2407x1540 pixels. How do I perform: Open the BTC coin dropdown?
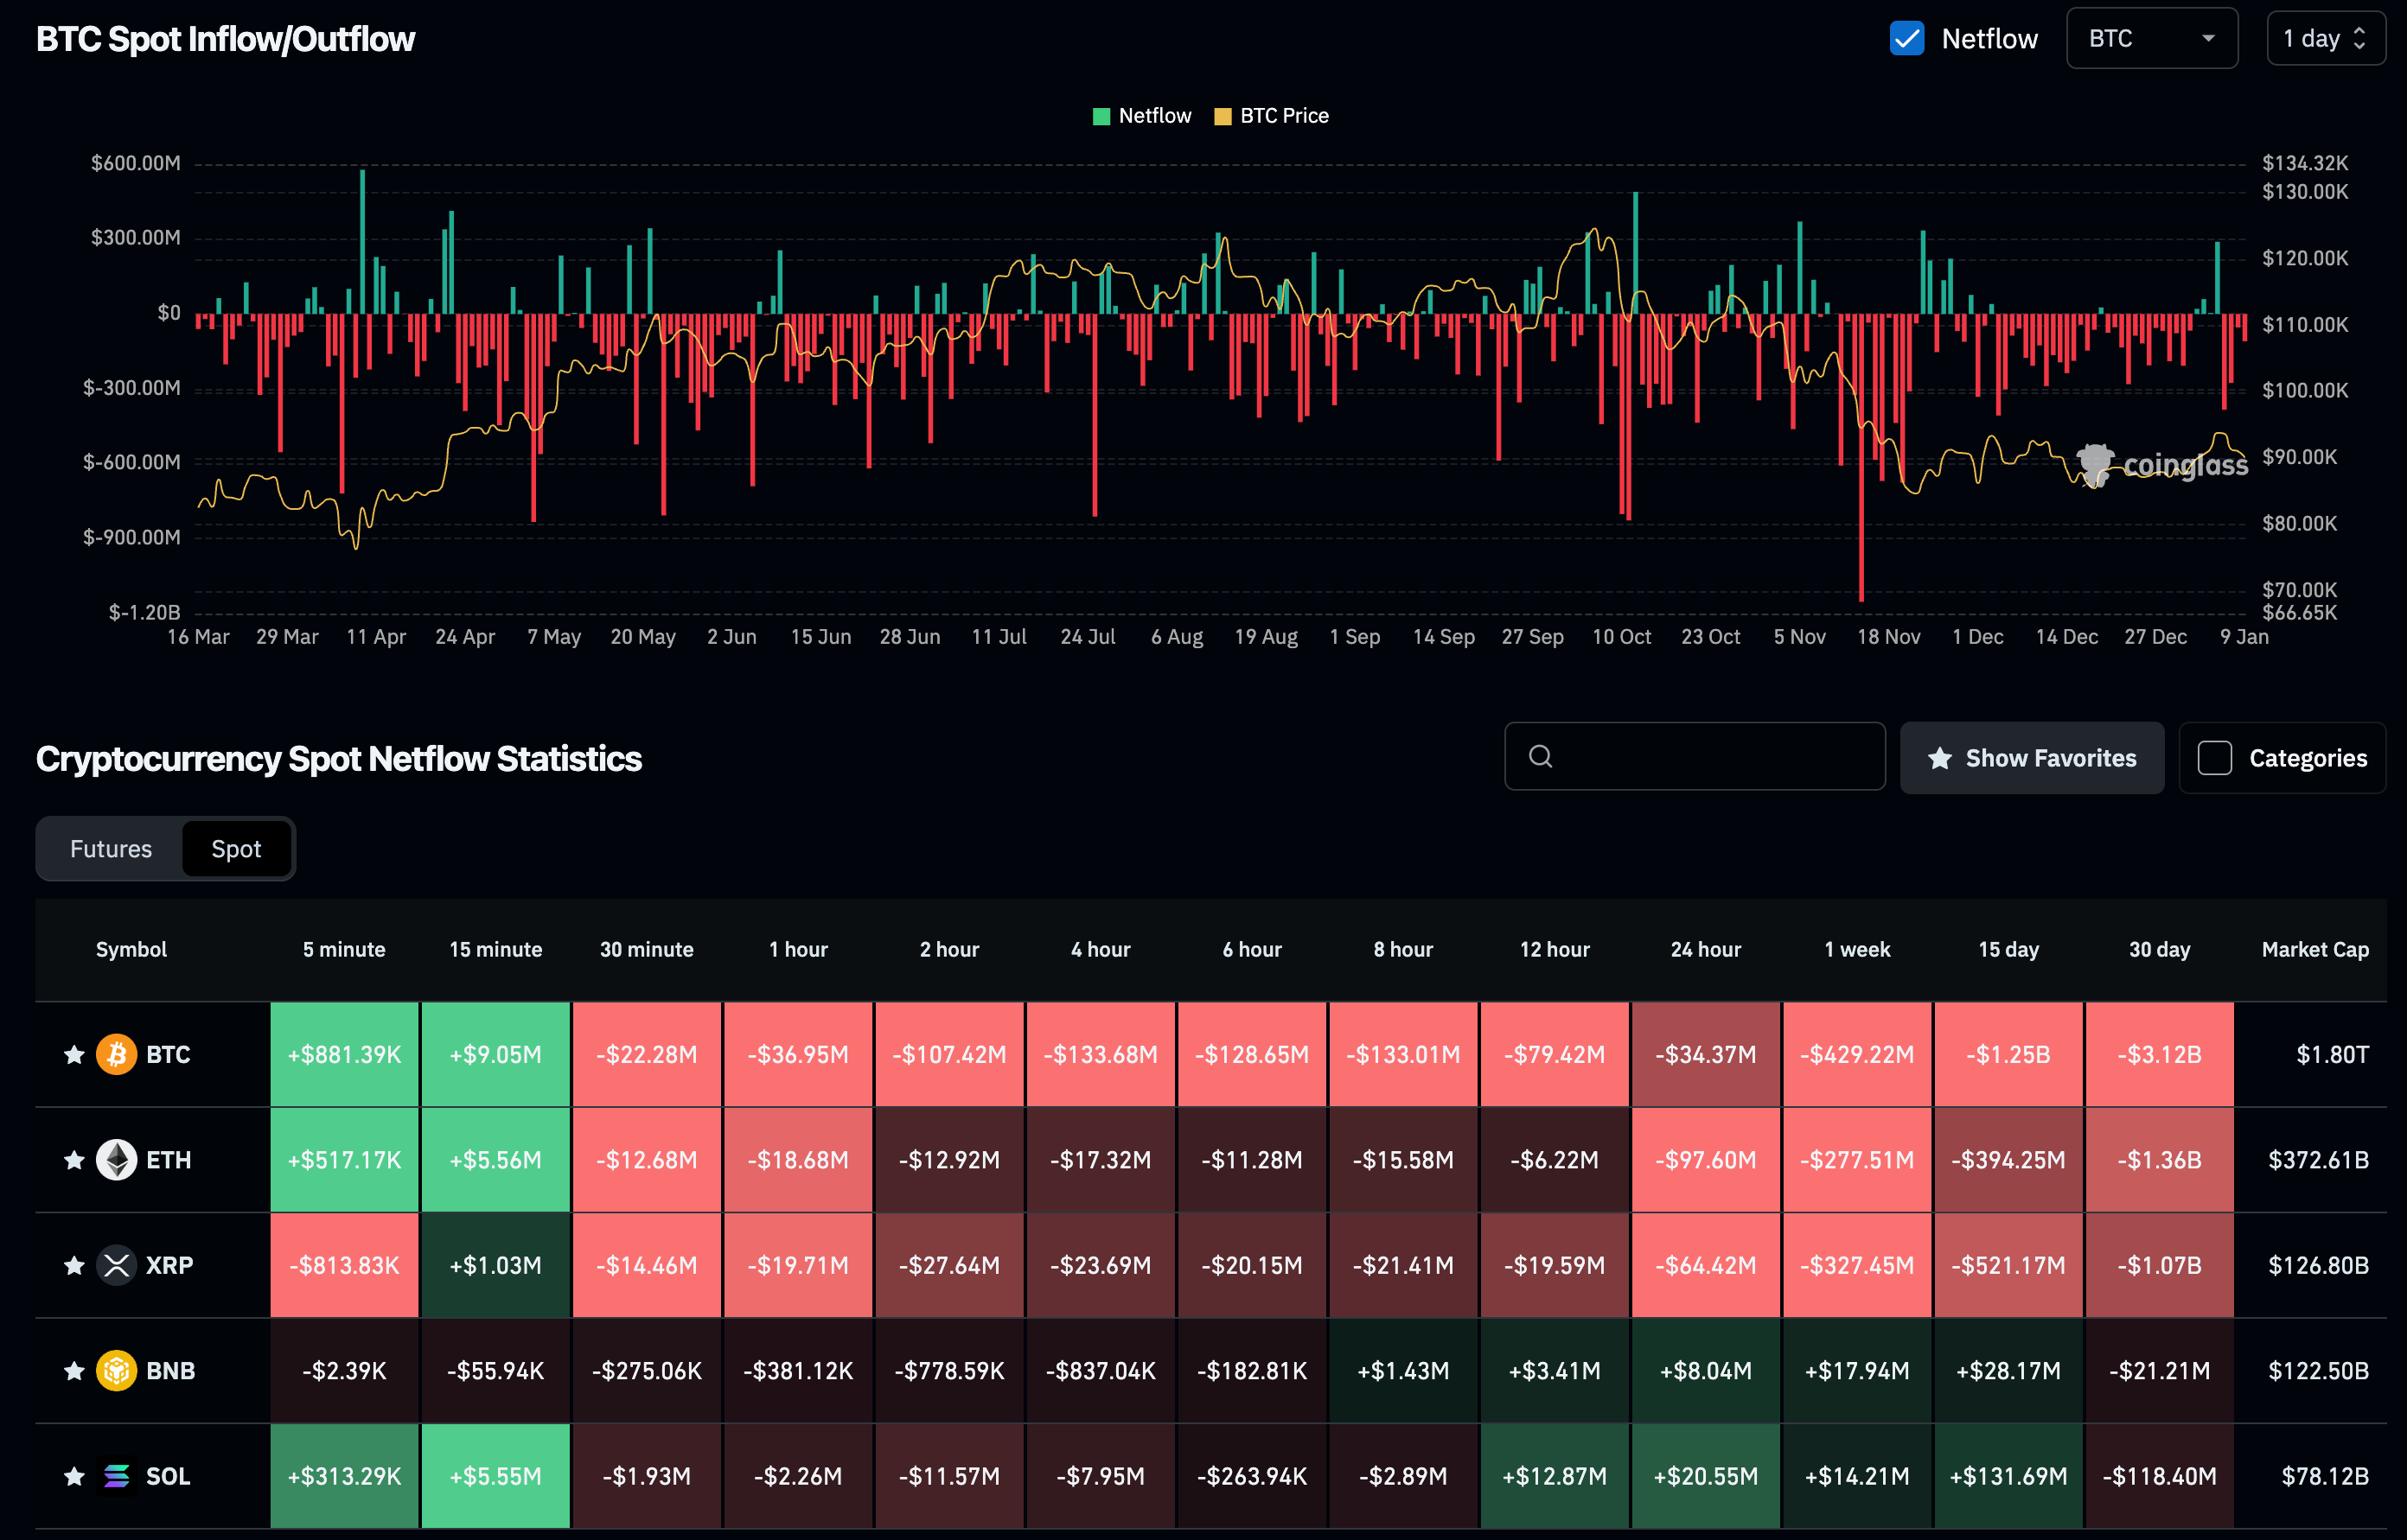[2151, 39]
